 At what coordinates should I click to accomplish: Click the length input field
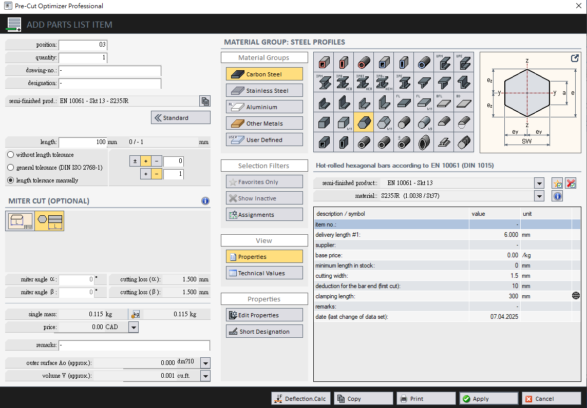tap(83, 142)
